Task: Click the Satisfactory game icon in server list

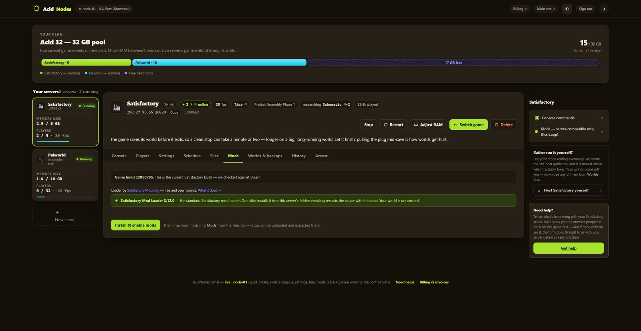Action: (x=40, y=106)
